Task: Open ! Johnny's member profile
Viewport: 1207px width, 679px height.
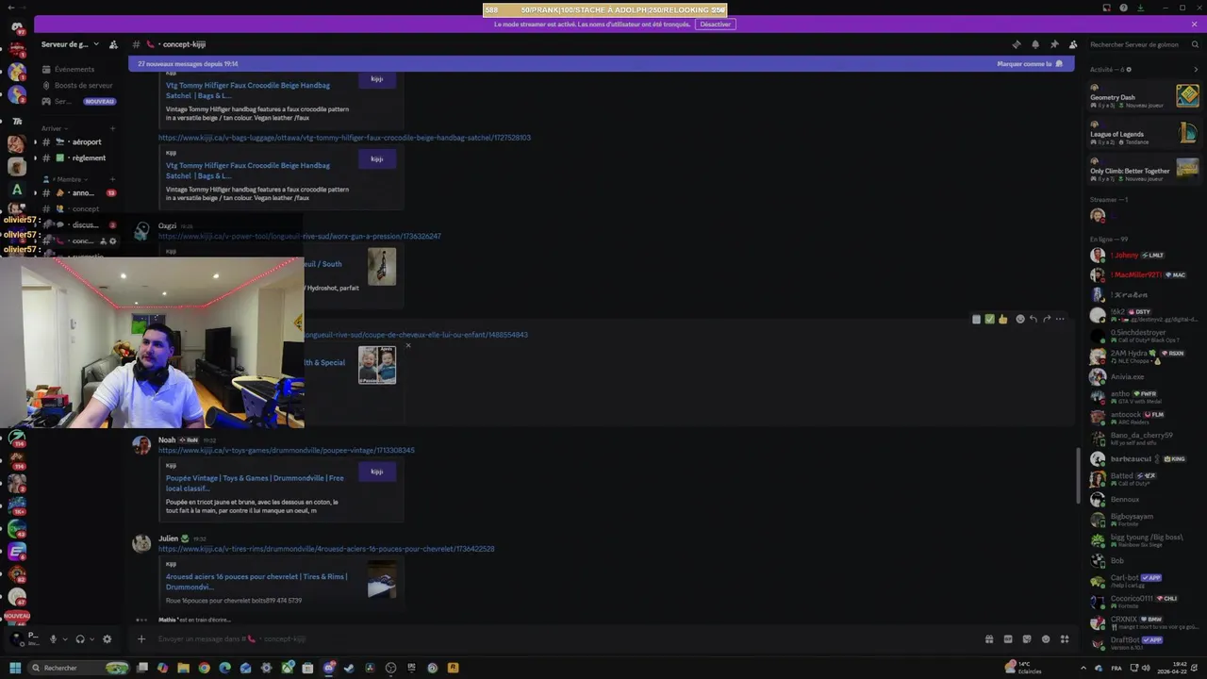Action: (x=1144, y=256)
